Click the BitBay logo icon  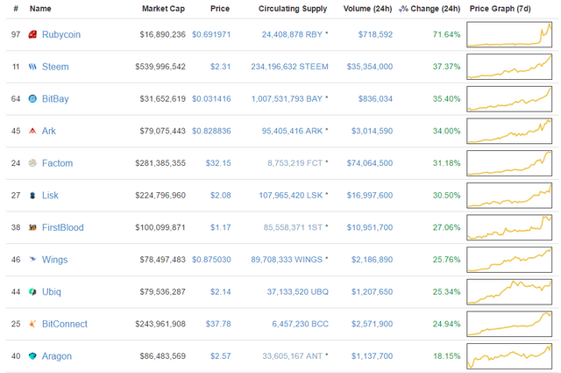pos(32,98)
